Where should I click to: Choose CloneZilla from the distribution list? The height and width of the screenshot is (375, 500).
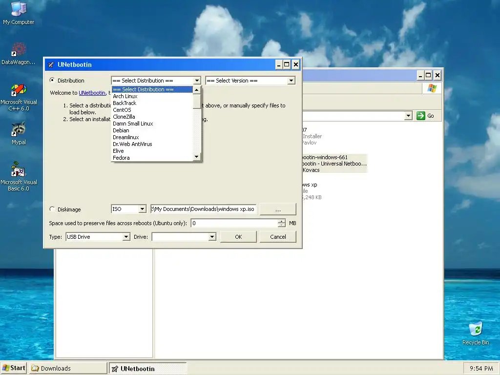[x=152, y=117]
